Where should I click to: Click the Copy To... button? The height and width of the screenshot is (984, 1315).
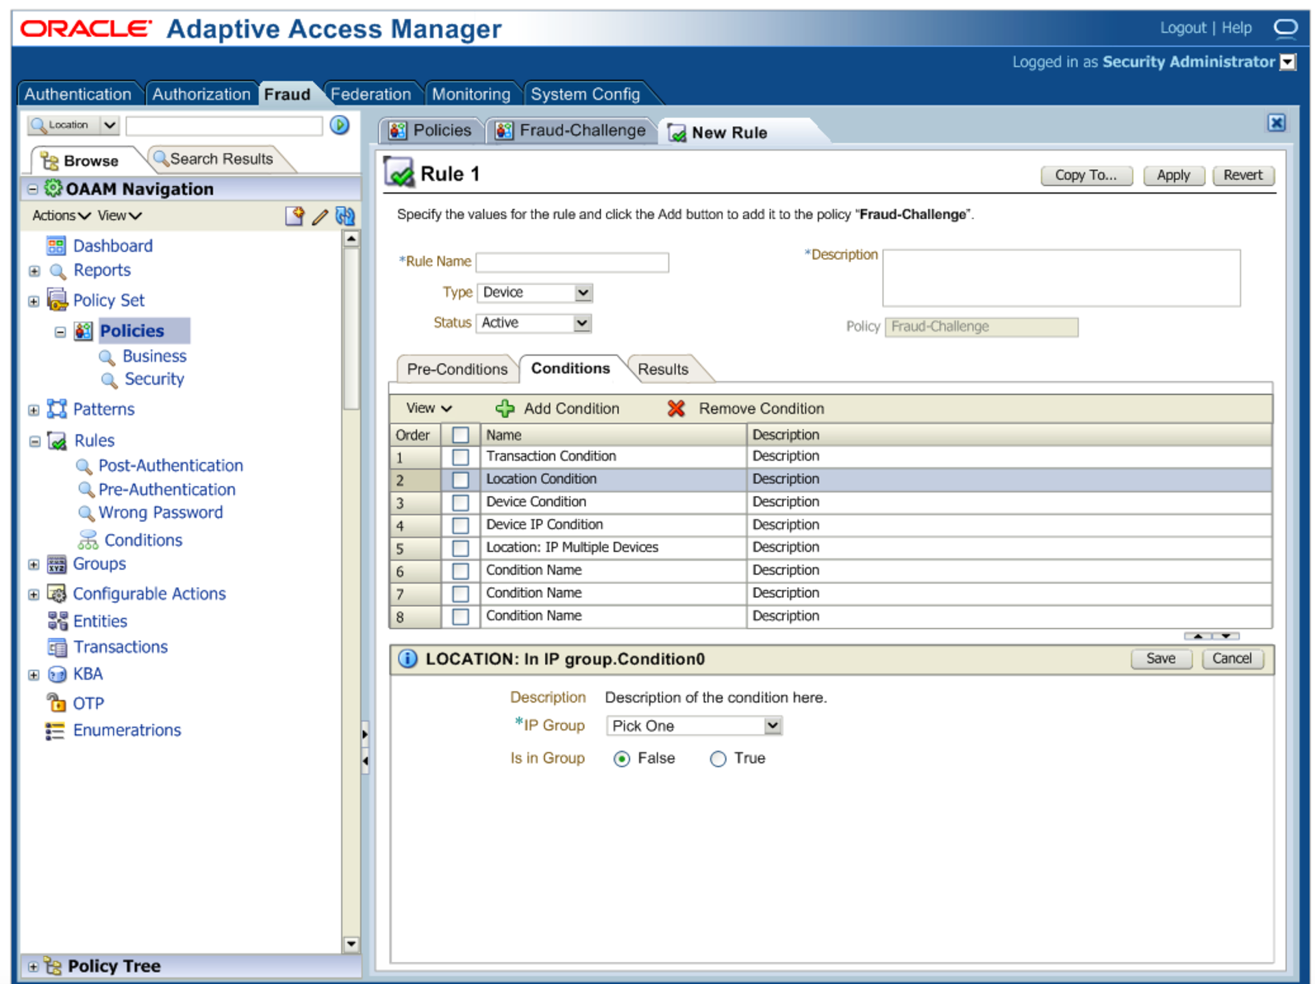(1086, 175)
